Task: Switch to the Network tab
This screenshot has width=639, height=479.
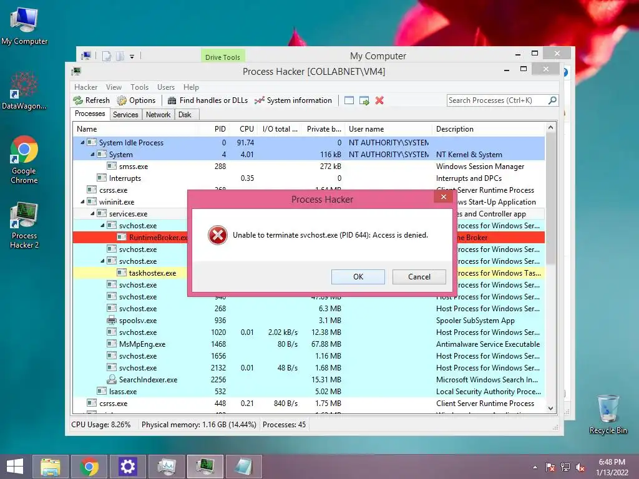Action: click(x=158, y=115)
